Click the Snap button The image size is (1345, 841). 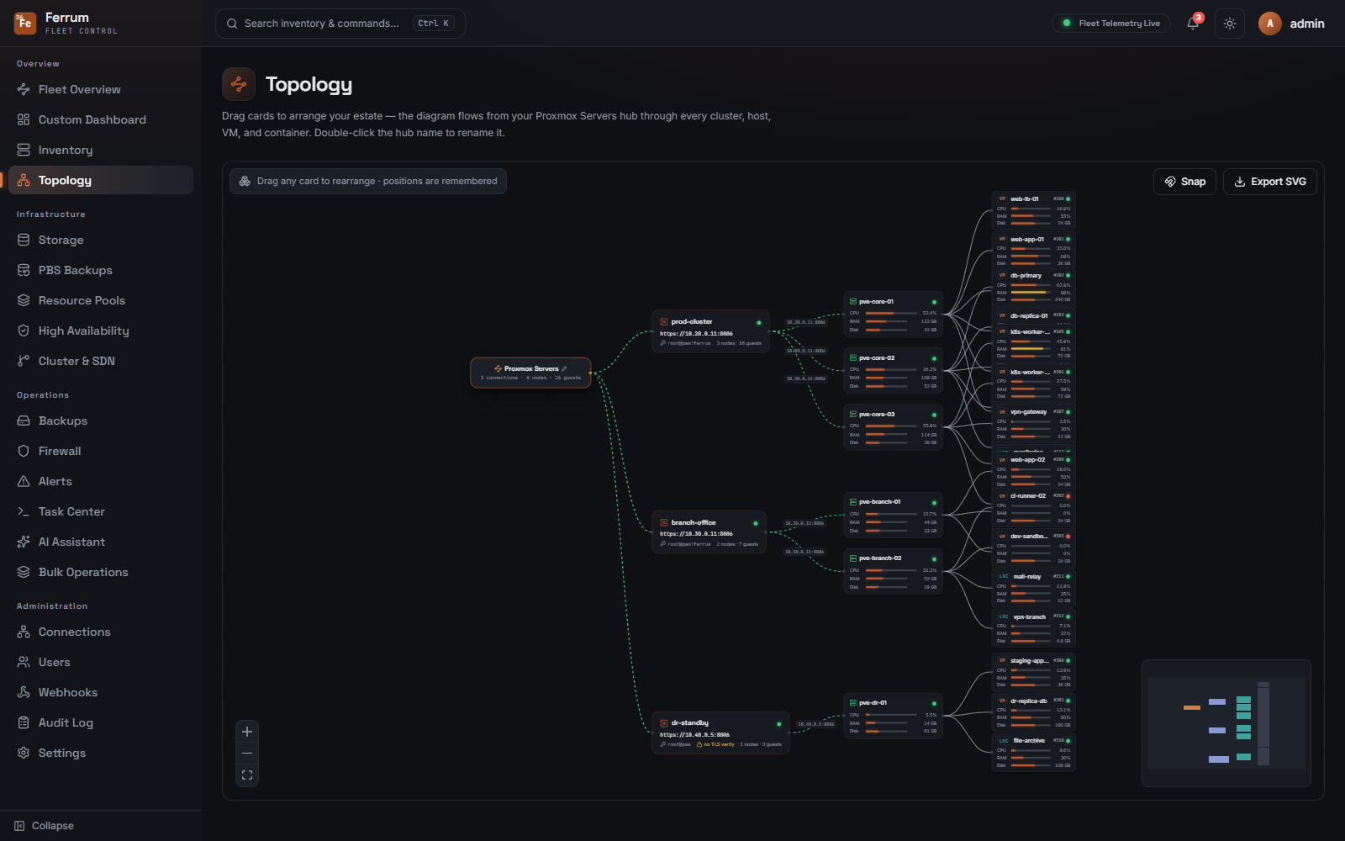(1184, 182)
